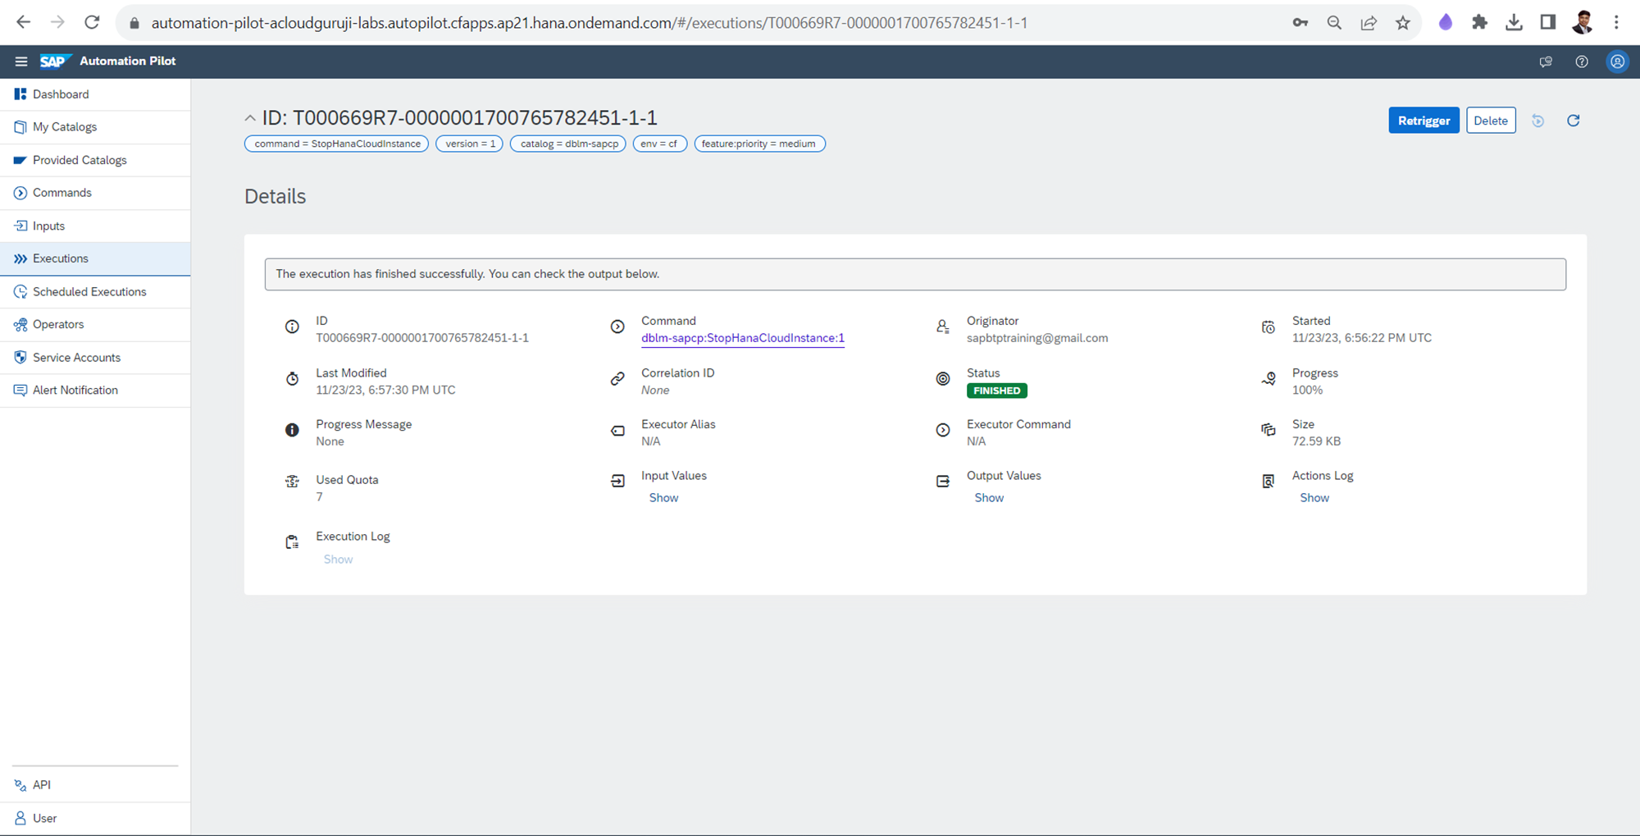
Task: Collapse the execution ID header chevron
Action: click(x=250, y=119)
